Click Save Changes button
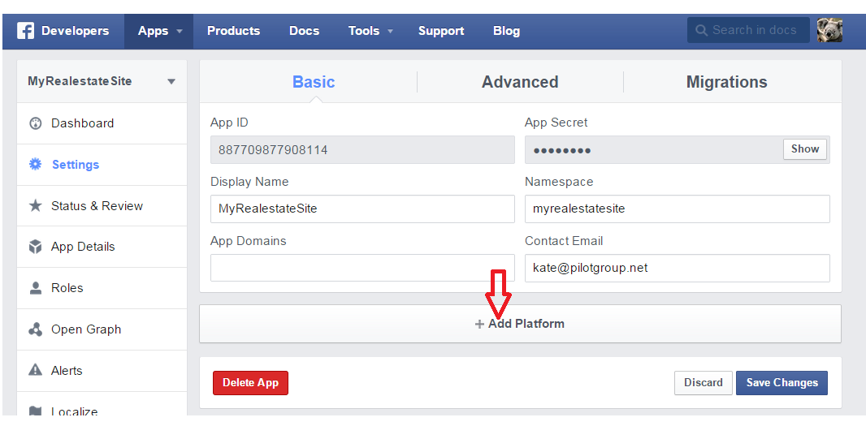This screenshot has width=866, height=426. pos(782,383)
